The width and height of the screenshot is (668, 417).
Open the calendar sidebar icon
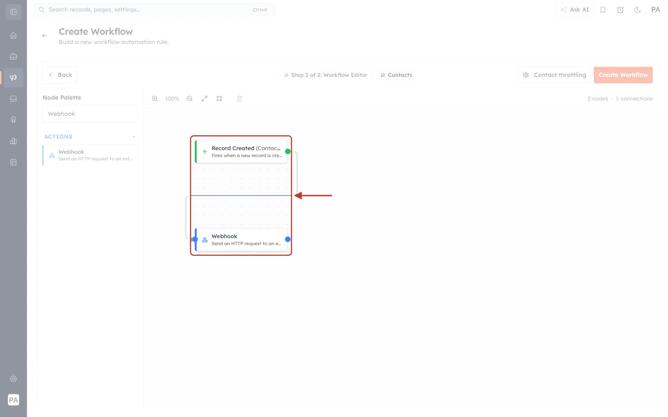point(13,162)
